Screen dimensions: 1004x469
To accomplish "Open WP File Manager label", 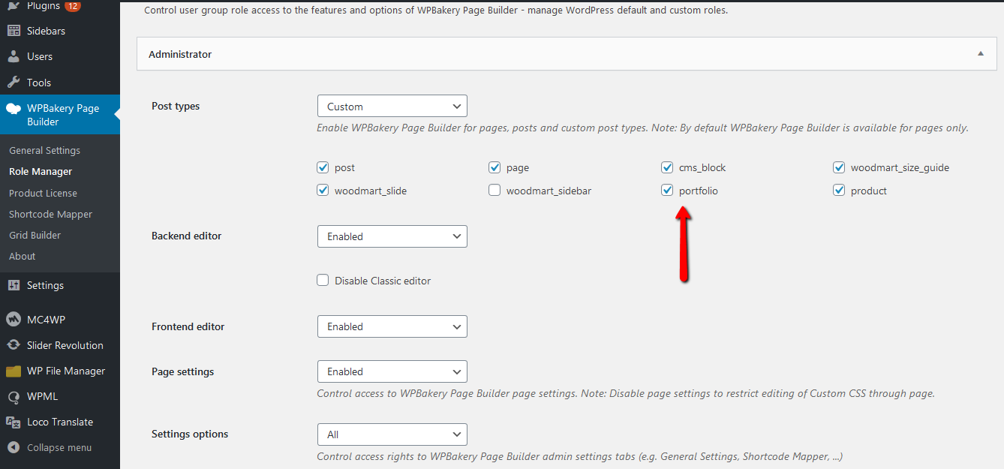I will tap(66, 371).
